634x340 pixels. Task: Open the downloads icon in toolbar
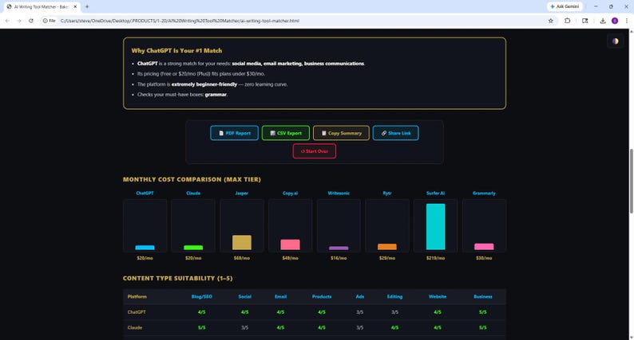[603, 21]
